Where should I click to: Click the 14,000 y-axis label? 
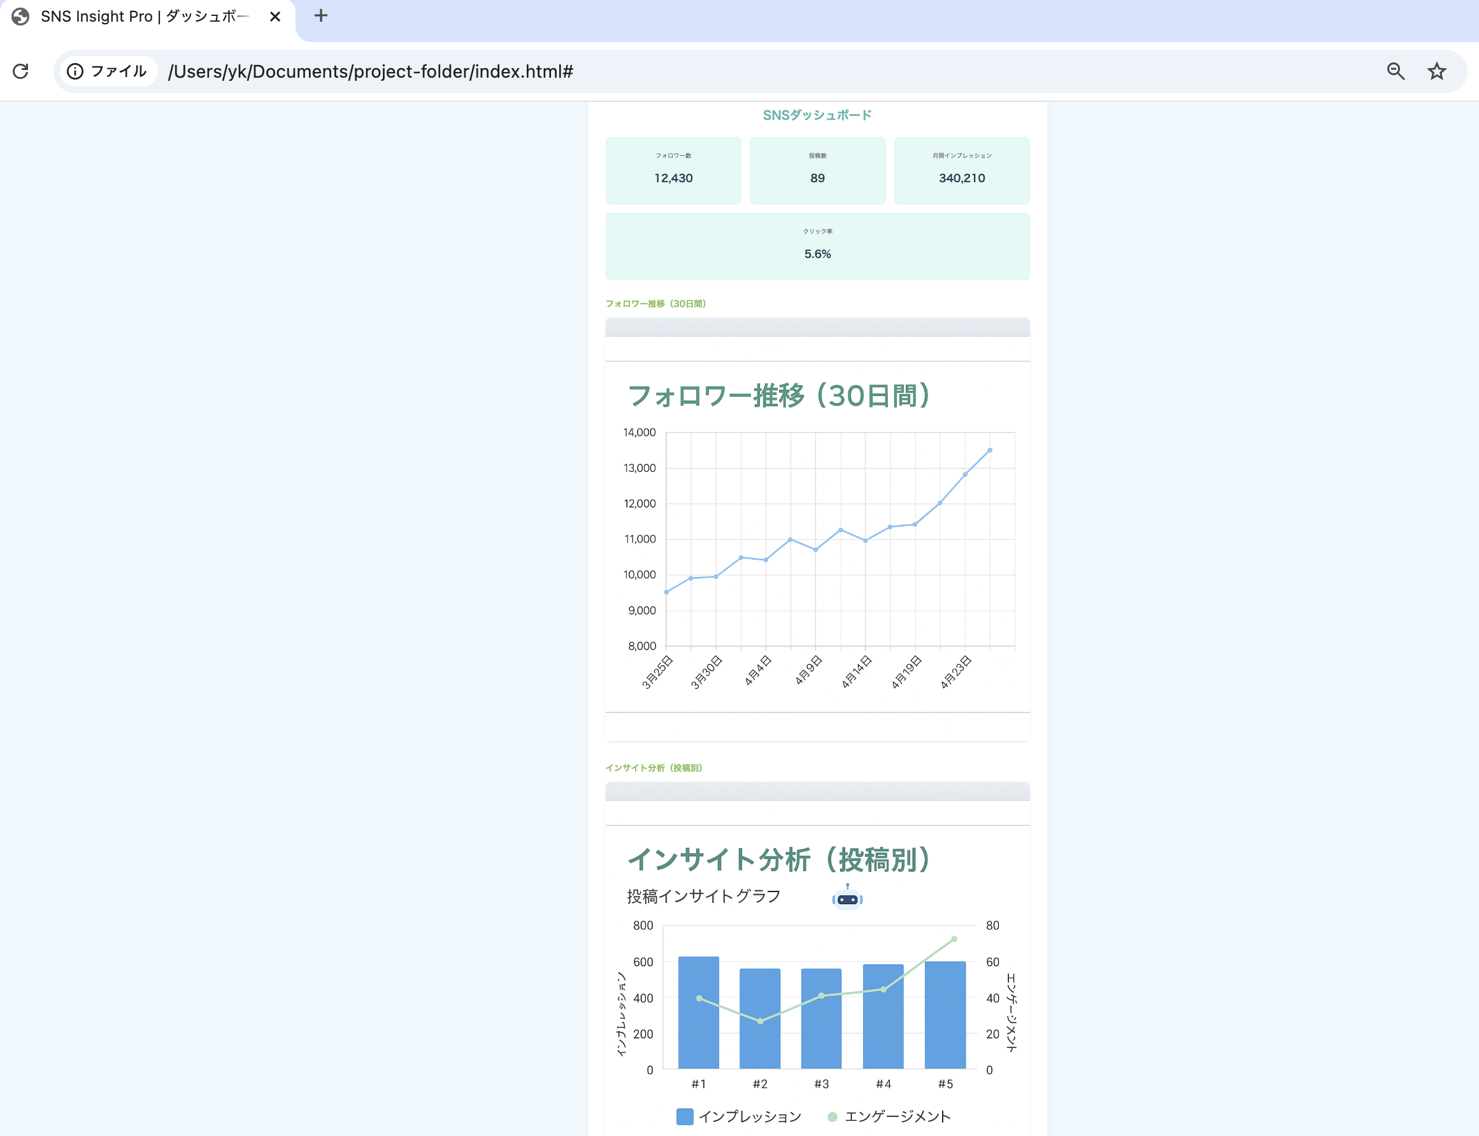tap(639, 432)
